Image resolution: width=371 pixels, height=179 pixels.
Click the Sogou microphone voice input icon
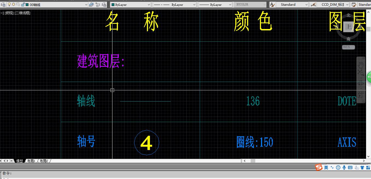[x=344, y=168]
